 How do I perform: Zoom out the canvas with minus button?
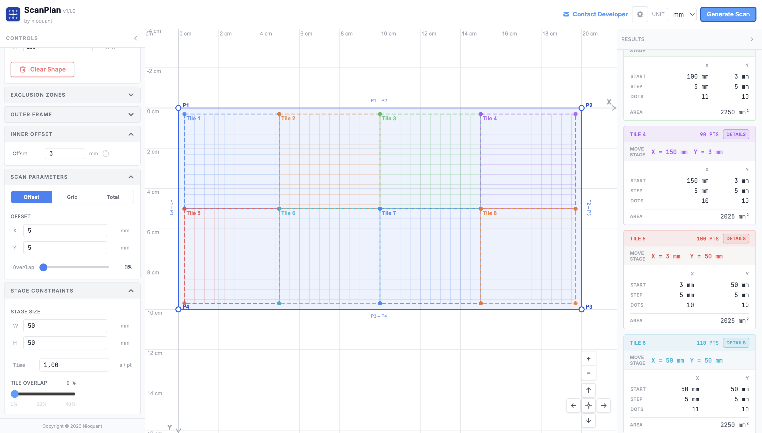588,373
